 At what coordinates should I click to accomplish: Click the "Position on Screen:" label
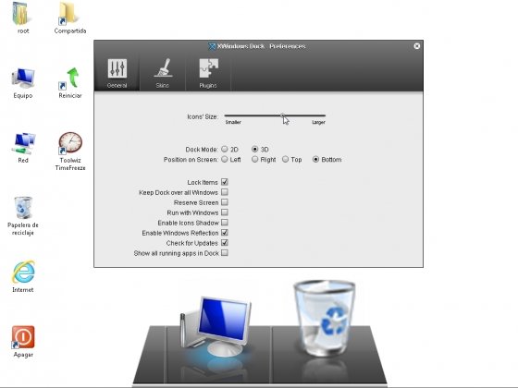tap(191, 160)
